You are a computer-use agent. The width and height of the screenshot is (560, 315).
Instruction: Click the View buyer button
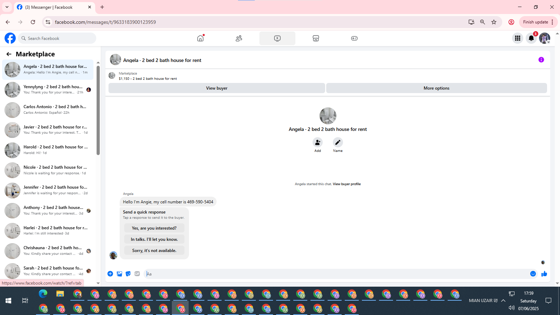217,88
